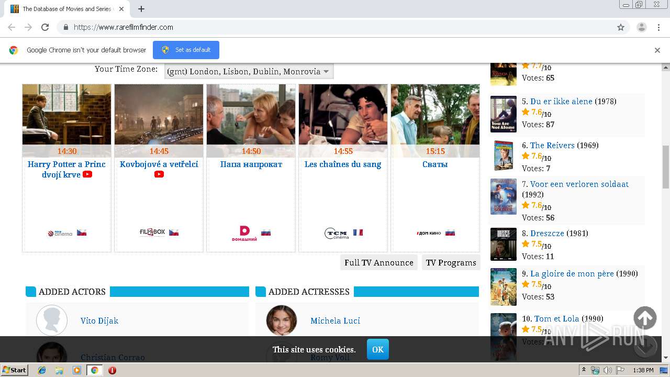This screenshot has height=377, width=670.
Task: Open the Сваты film link
Action: tap(435, 164)
